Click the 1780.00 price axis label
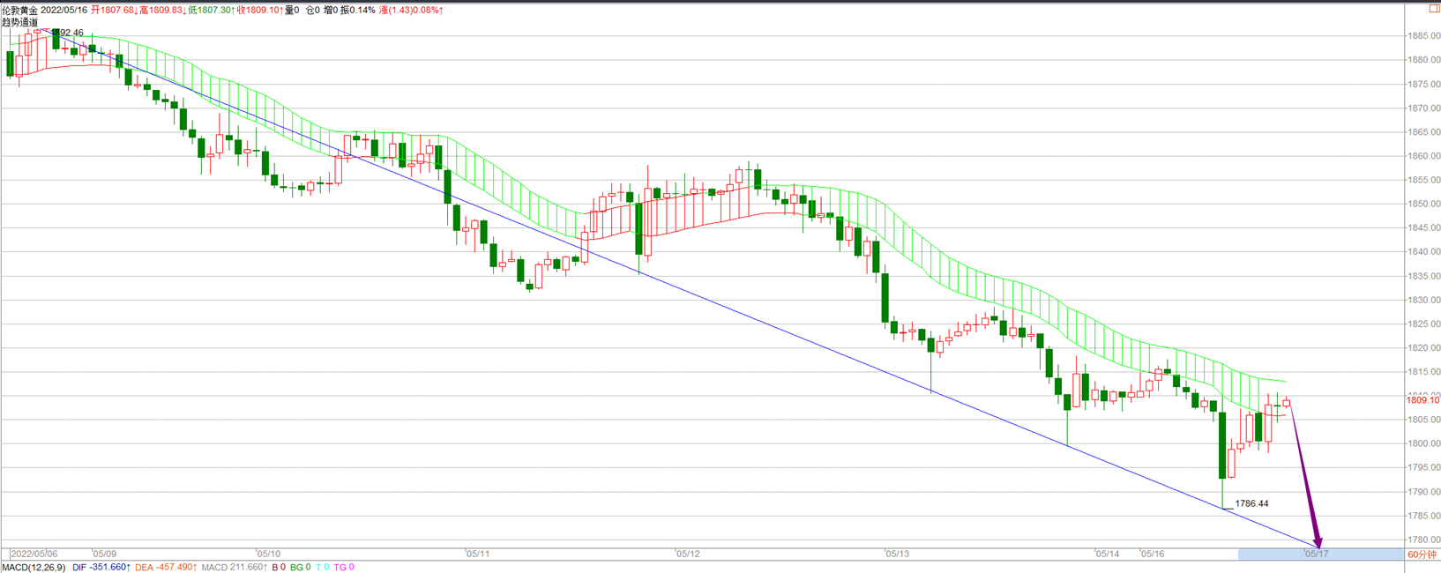This screenshot has width=1441, height=573. [1424, 540]
